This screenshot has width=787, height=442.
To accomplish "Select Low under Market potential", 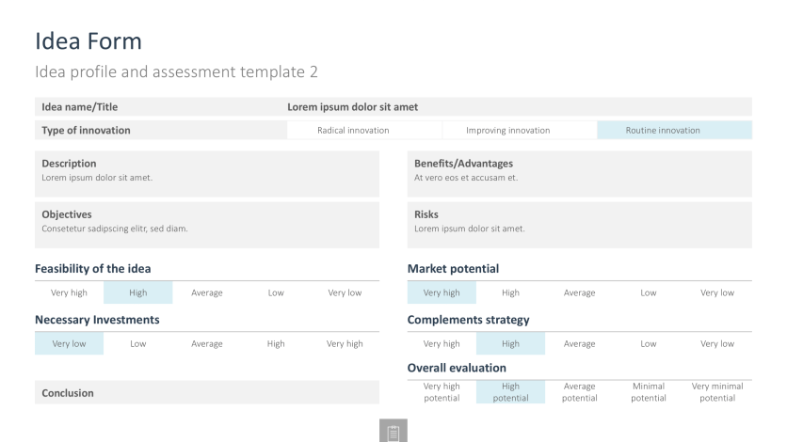I will coord(649,292).
